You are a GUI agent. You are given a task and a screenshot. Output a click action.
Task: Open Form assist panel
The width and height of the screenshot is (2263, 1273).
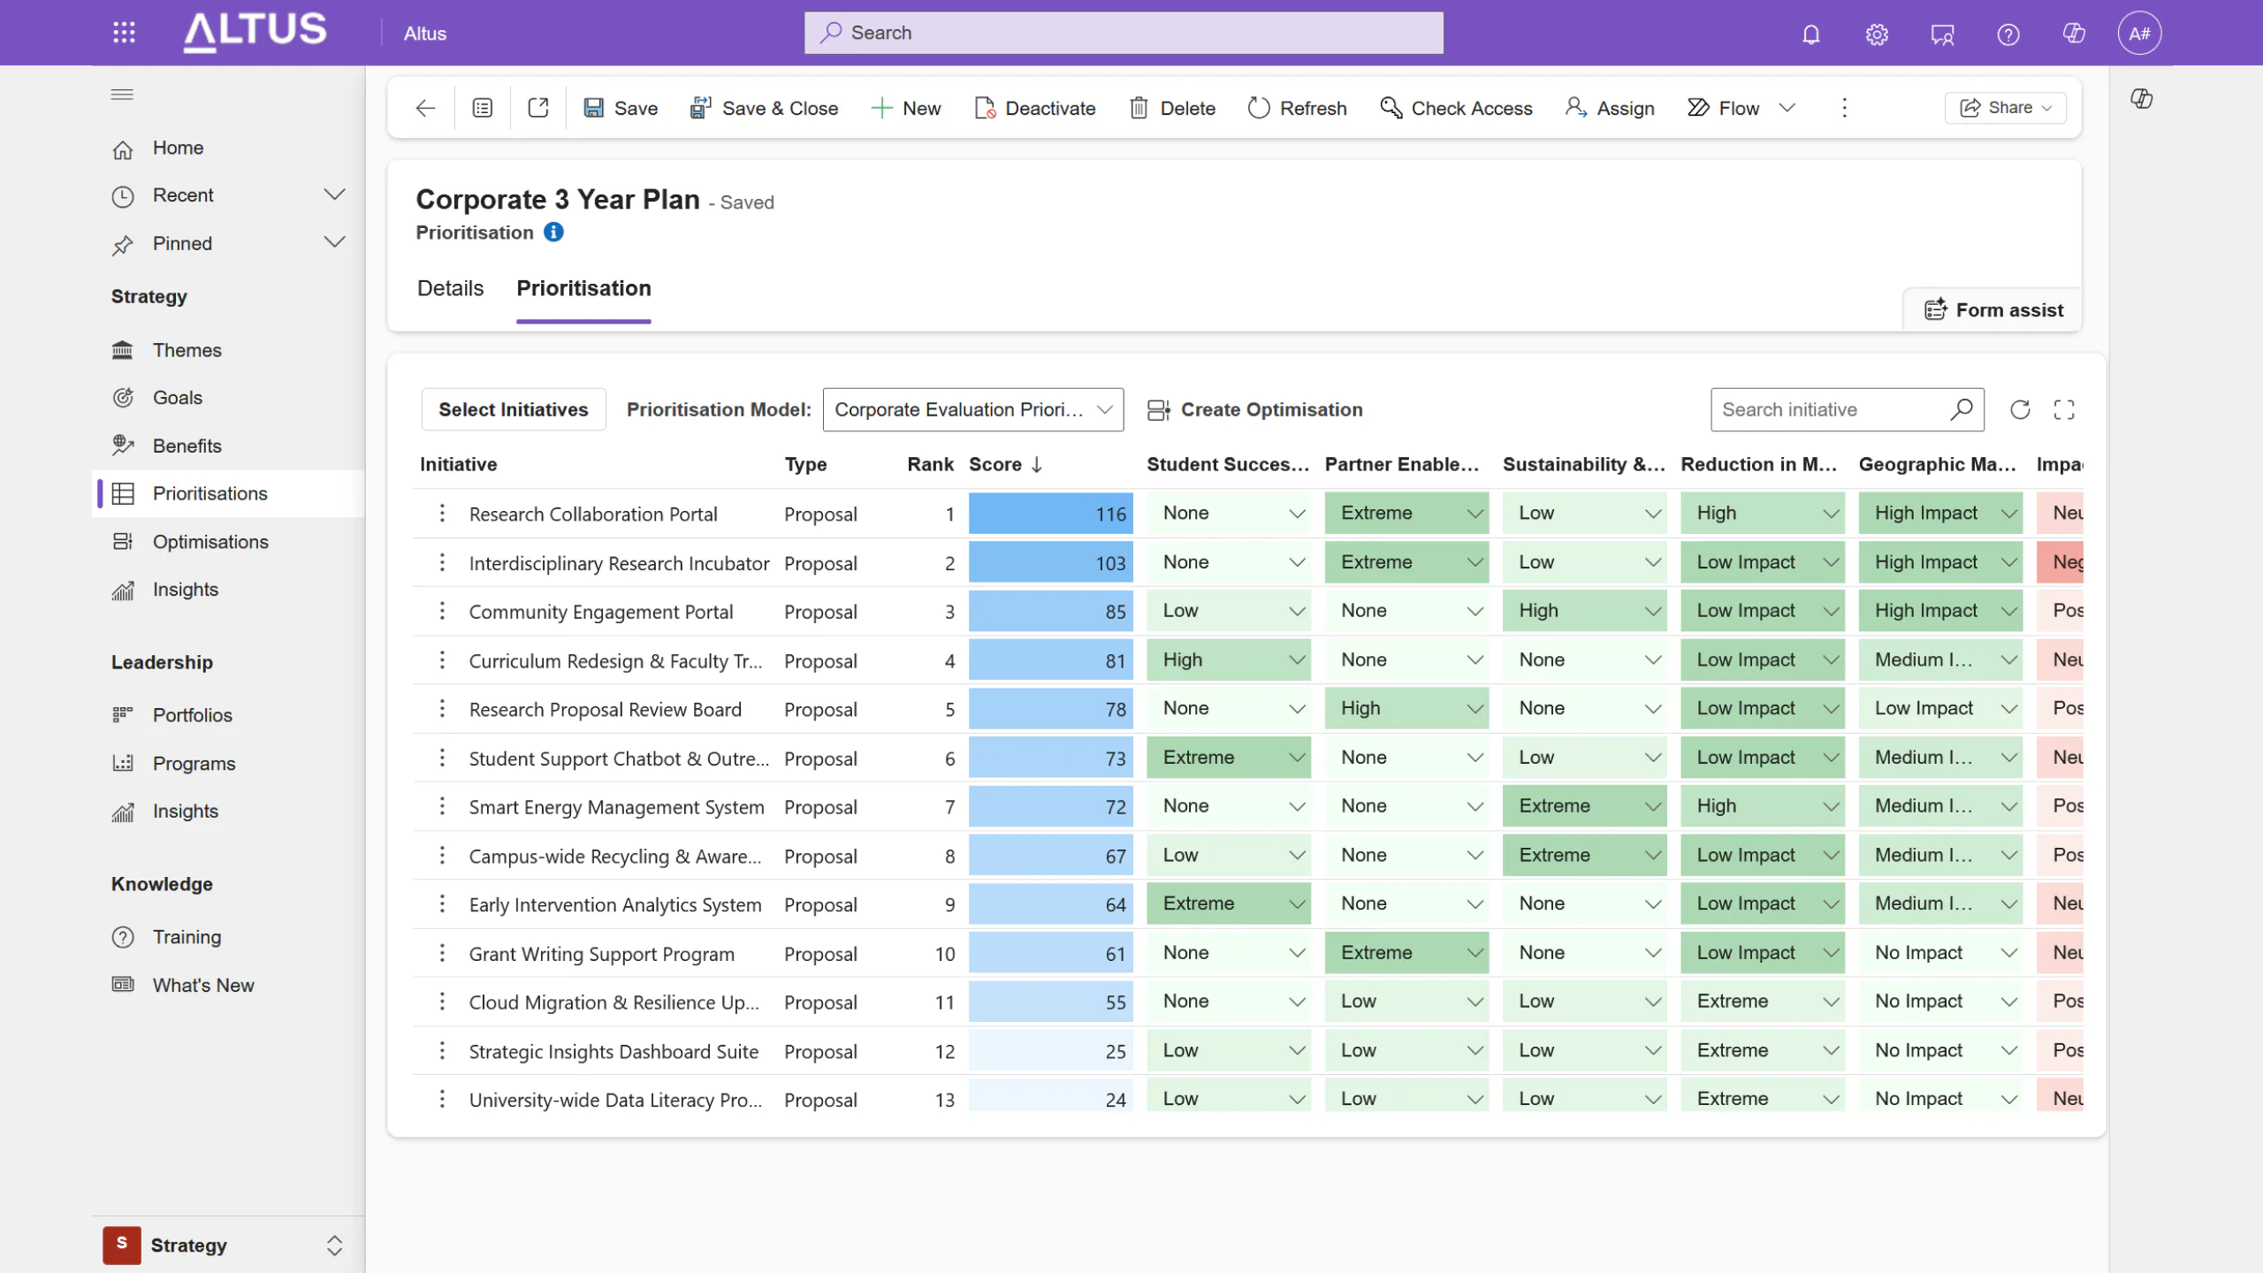tap(1993, 309)
